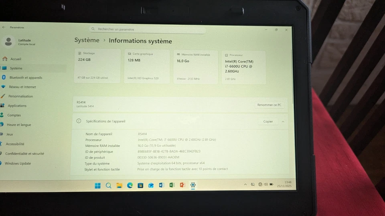Open the Latitude local account profile
Screen dimensions: 385x216
click(19, 42)
